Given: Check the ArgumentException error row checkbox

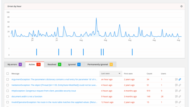Looking at the screenshot, I should (x=8, y=79).
